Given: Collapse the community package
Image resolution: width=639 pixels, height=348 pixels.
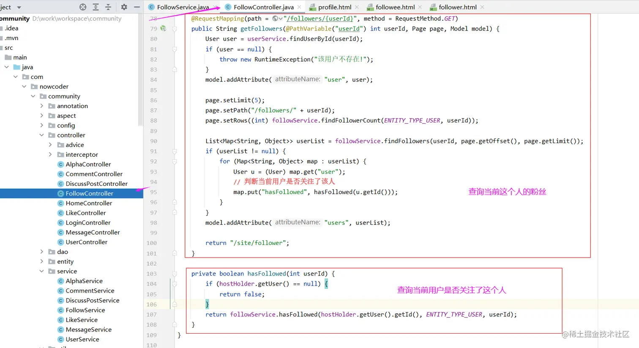Looking at the screenshot, I should coord(33,96).
